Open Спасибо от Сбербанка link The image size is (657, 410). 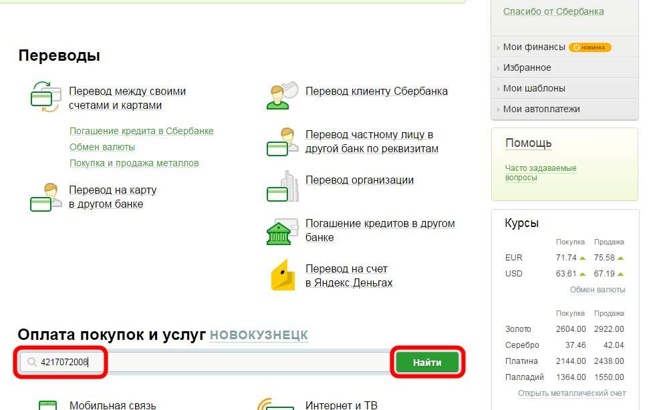click(x=553, y=11)
